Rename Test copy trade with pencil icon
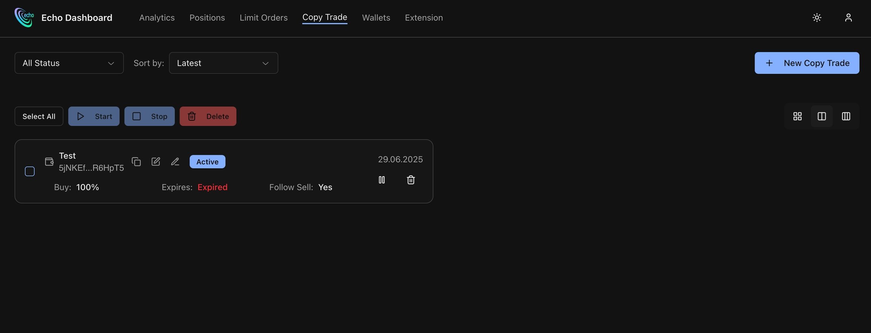 tap(175, 161)
